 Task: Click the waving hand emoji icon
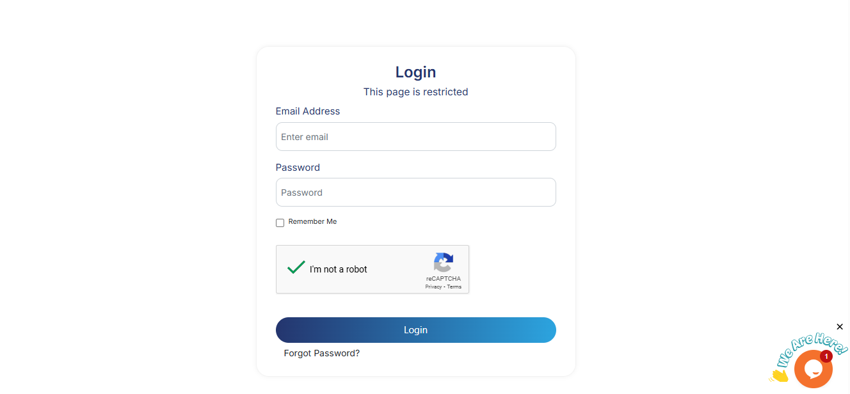point(779,376)
